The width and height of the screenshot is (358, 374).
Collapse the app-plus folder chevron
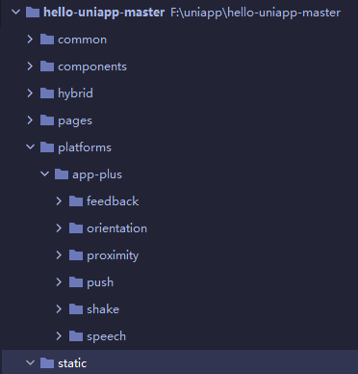(44, 174)
